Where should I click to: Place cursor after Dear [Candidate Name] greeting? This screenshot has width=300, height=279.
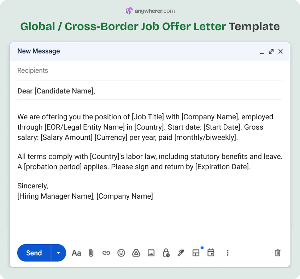pyautogui.click(x=95, y=91)
